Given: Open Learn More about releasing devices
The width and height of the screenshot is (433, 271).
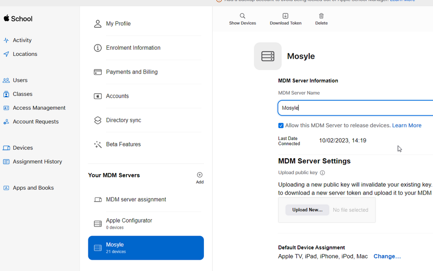Looking at the screenshot, I should pos(407,125).
